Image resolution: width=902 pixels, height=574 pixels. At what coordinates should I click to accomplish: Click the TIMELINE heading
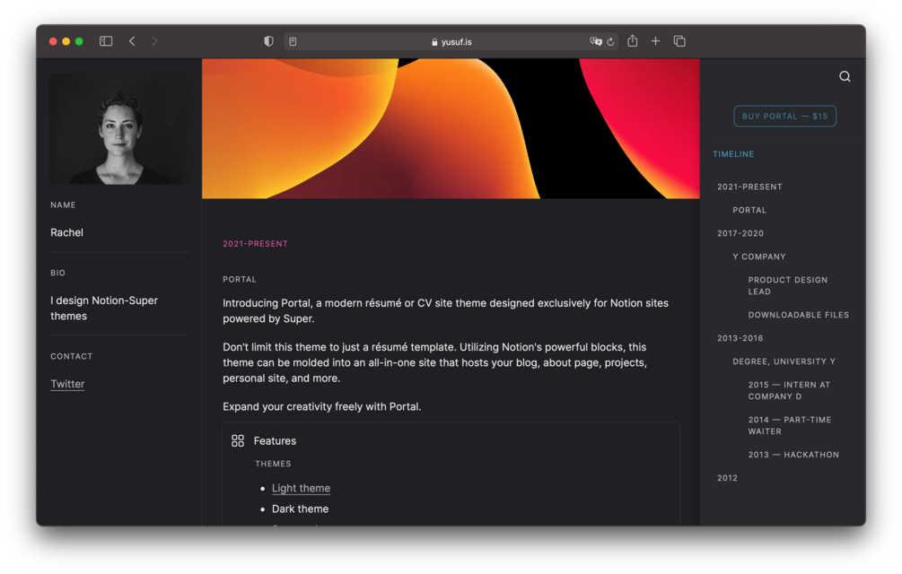[733, 154]
